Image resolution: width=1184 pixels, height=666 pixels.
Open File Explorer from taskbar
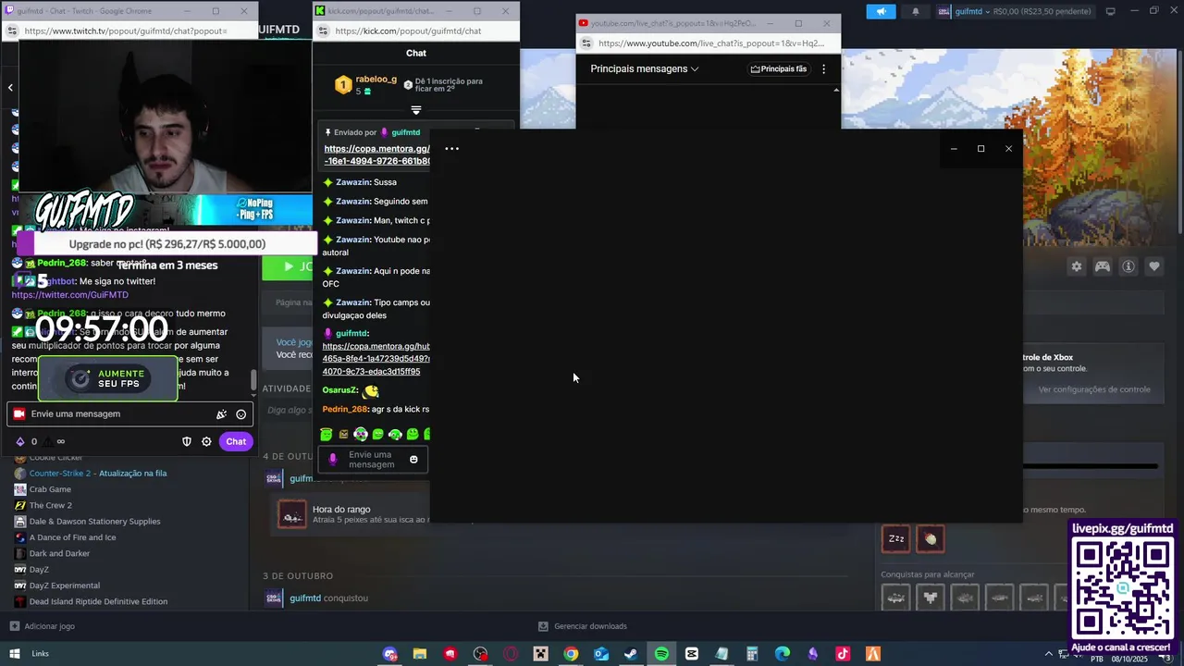[420, 654]
